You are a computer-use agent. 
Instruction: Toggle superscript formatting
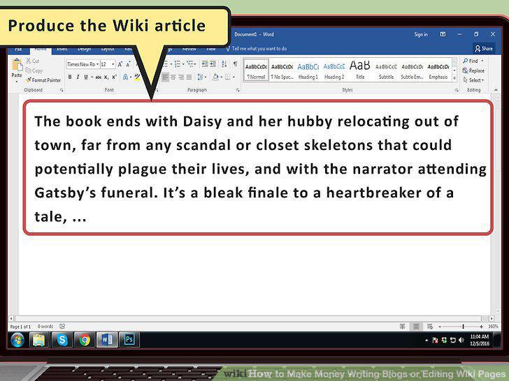point(114,77)
